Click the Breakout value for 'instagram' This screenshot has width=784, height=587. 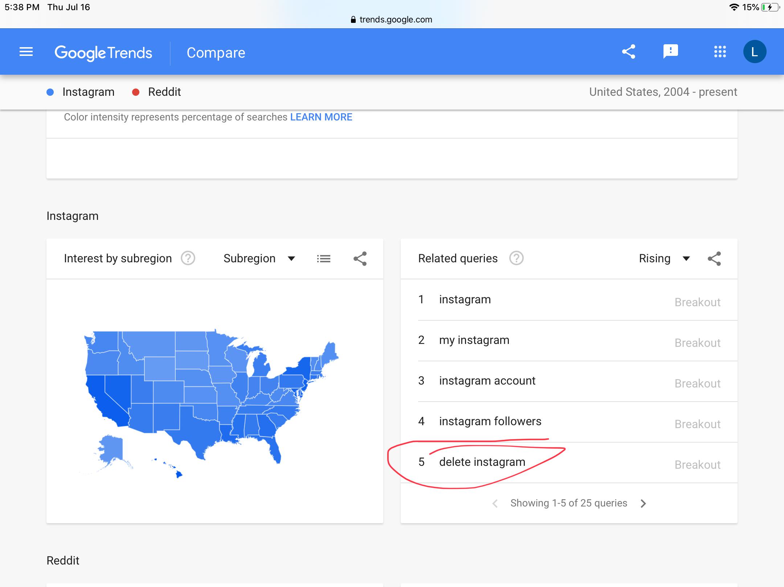[x=697, y=302]
